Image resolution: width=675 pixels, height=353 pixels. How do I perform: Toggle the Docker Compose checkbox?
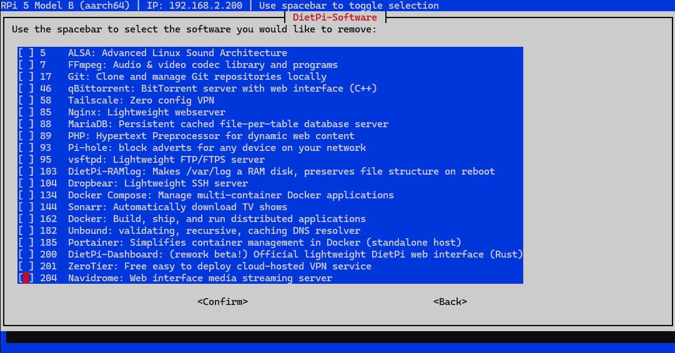pos(26,195)
